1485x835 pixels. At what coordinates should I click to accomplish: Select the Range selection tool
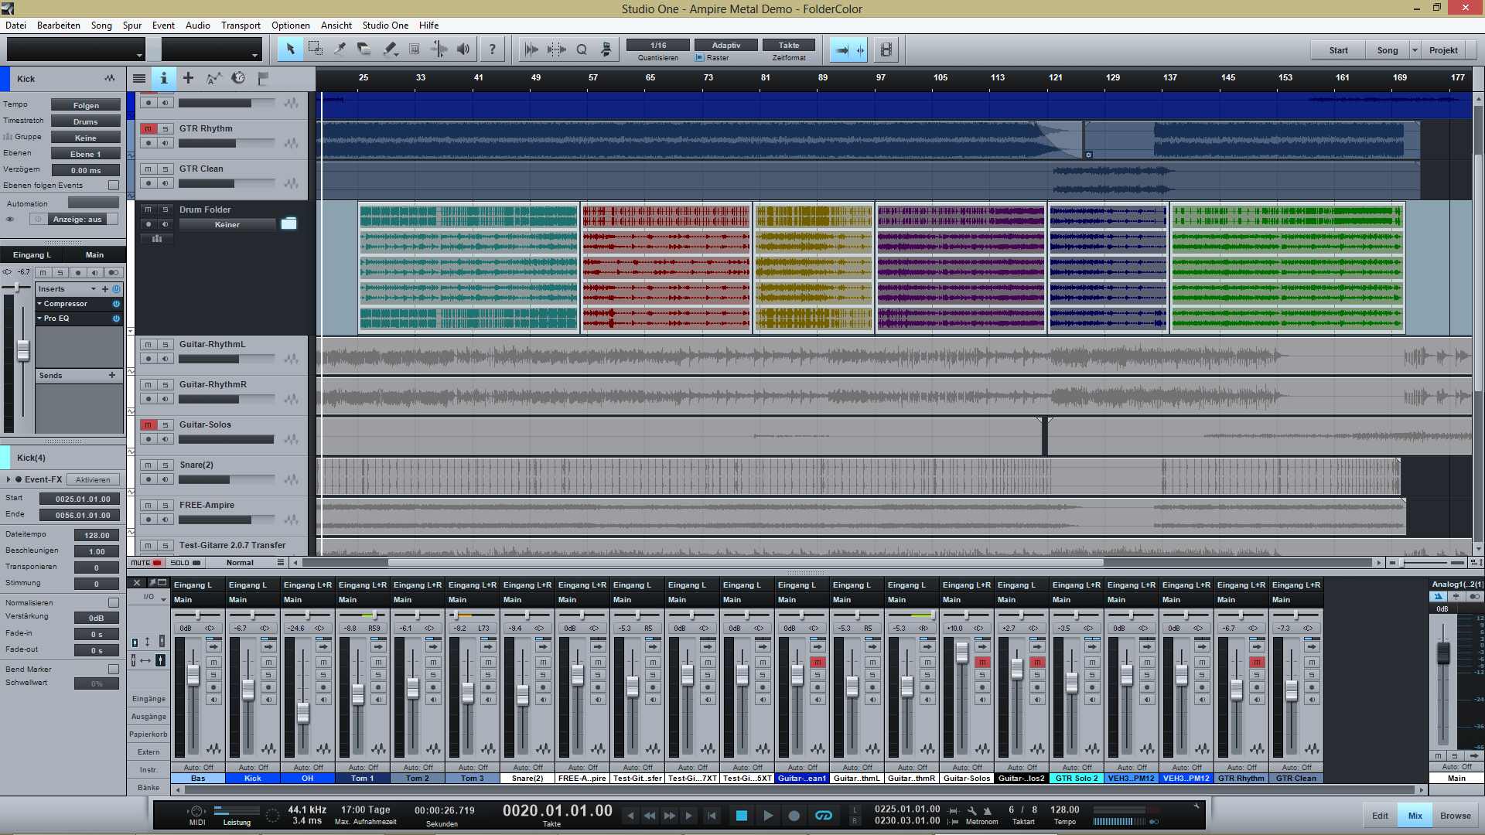315,49
